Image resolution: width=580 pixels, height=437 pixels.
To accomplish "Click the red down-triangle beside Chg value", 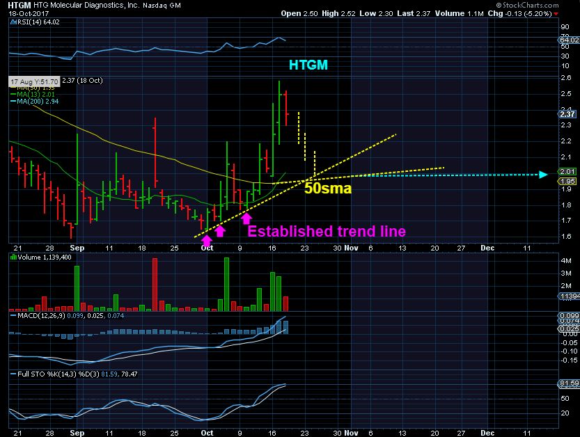I will tap(556, 14).
